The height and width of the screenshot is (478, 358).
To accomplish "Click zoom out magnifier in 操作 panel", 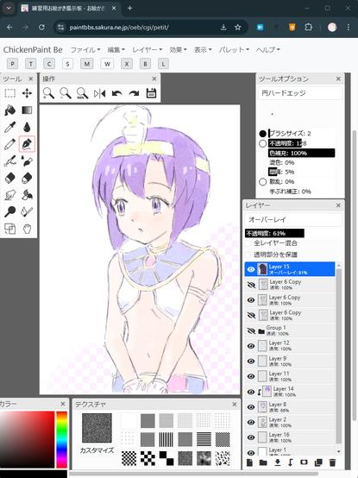I will click(66, 93).
